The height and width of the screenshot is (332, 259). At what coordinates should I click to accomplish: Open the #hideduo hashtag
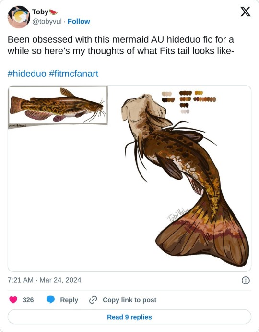[x=27, y=74]
